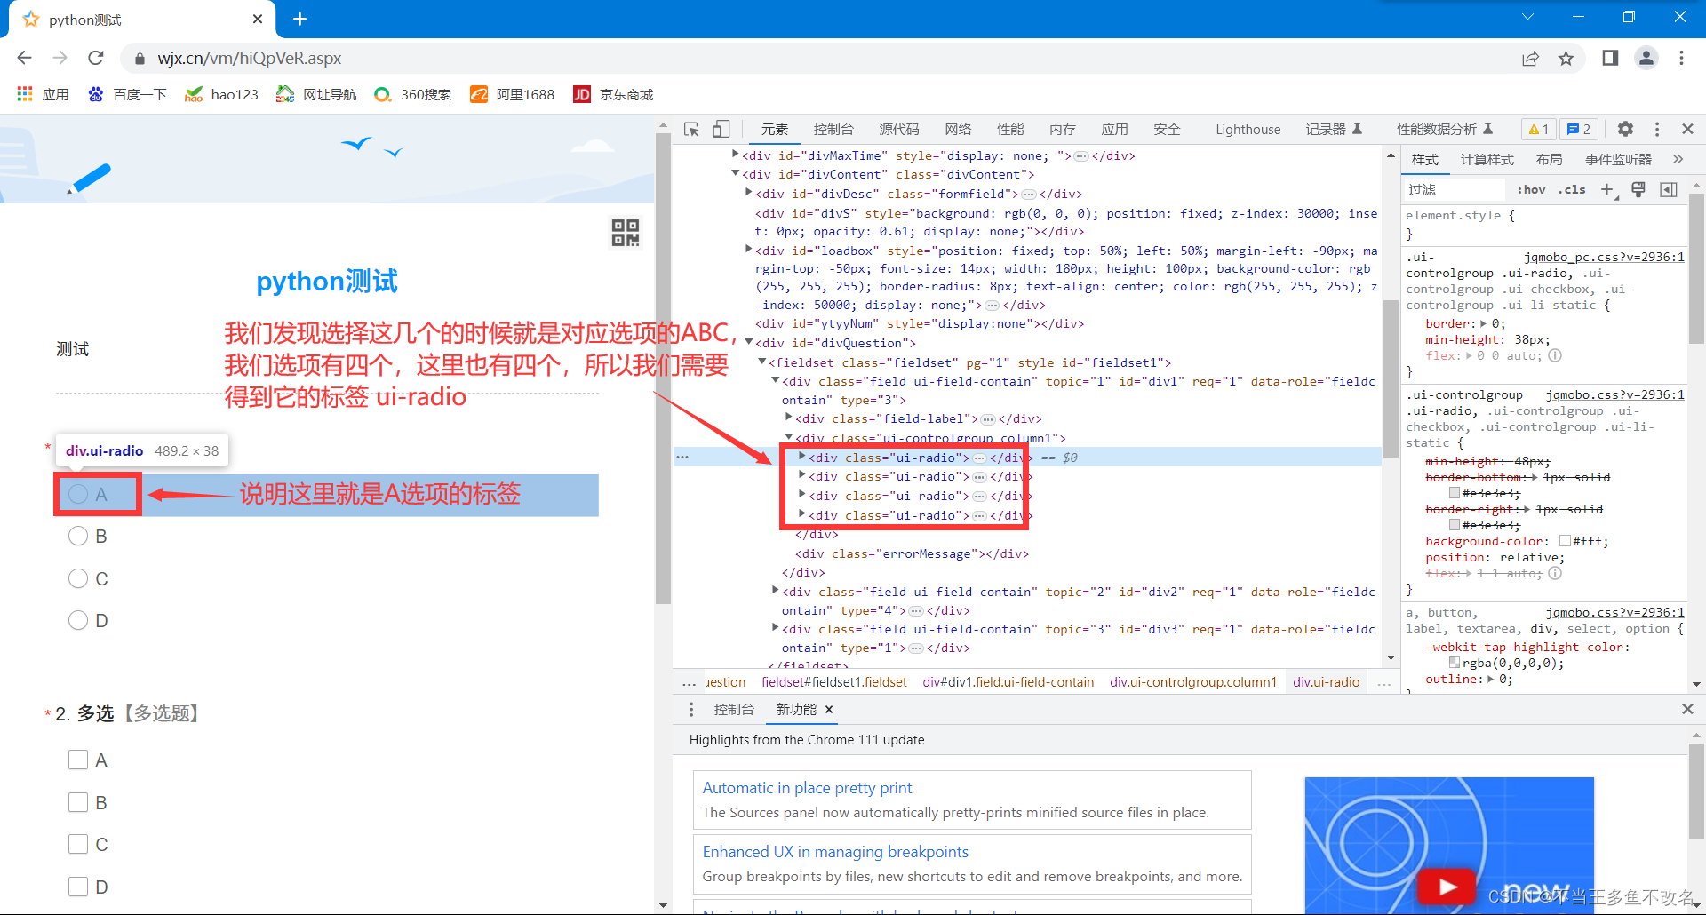
Task: Close the DevTools bottom drawer
Action: [1687, 709]
